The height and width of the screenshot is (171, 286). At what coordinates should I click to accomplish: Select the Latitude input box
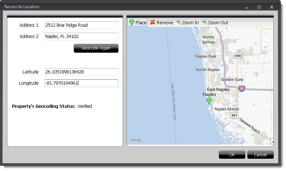[x=81, y=72]
